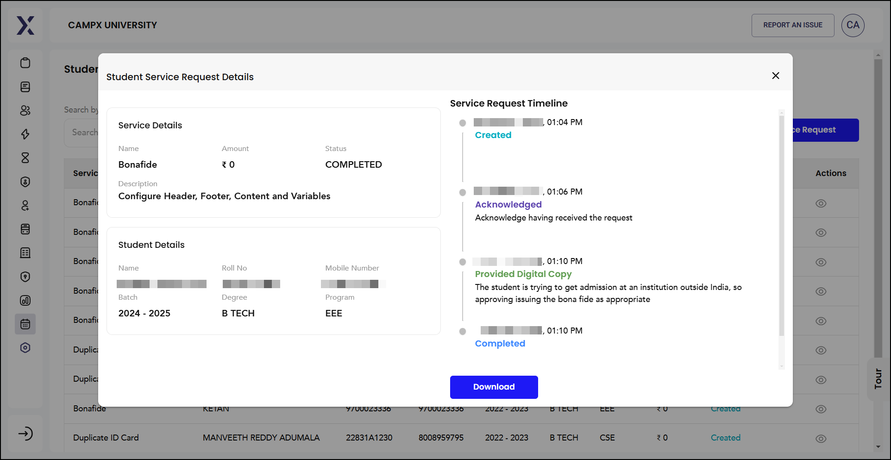Open the Tour side tab
Viewport: 891px width, 460px height.
tap(878, 379)
